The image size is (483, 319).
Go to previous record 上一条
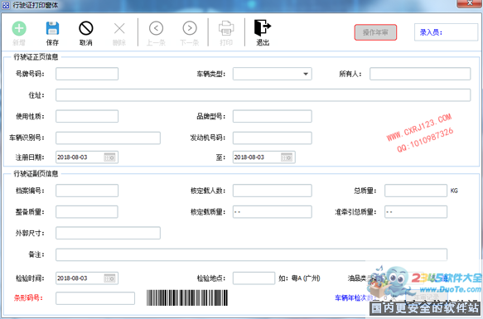[x=156, y=28]
